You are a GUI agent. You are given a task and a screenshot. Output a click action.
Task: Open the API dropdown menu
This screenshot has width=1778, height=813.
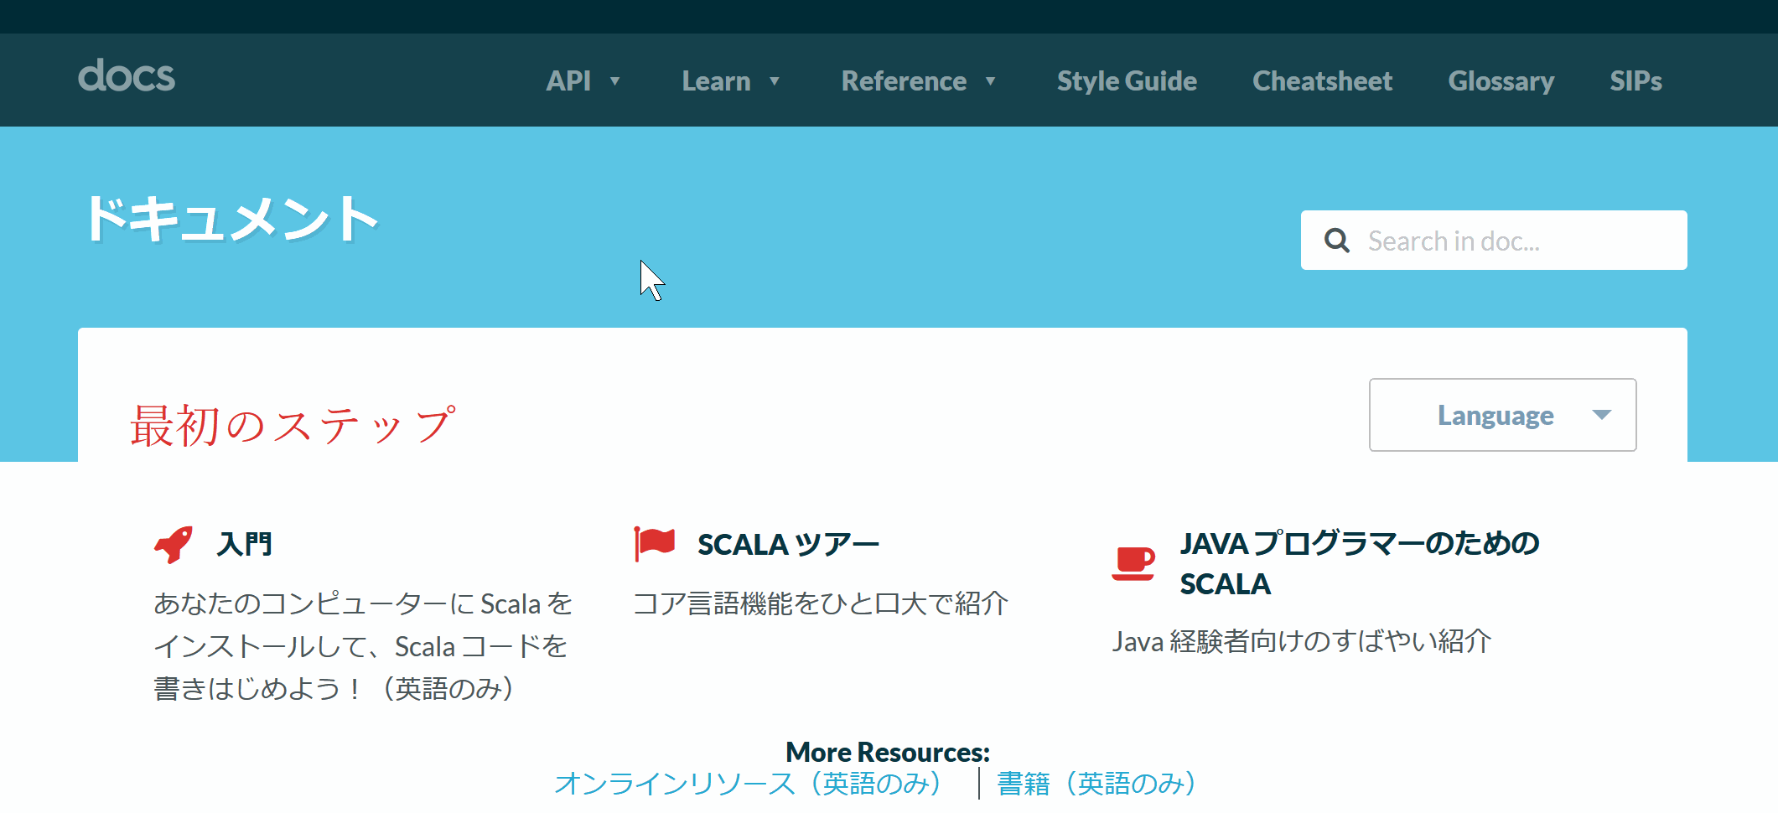pos(568,80)
